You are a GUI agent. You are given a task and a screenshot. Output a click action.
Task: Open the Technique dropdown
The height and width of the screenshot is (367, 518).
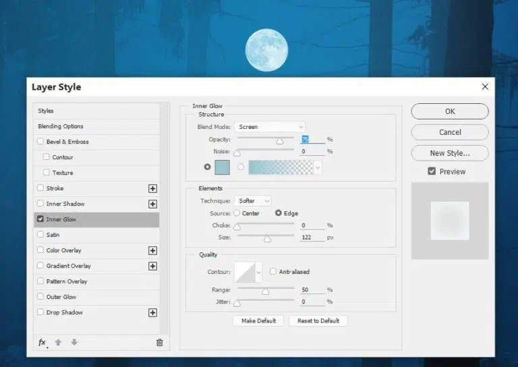click(x=253, y=201)
